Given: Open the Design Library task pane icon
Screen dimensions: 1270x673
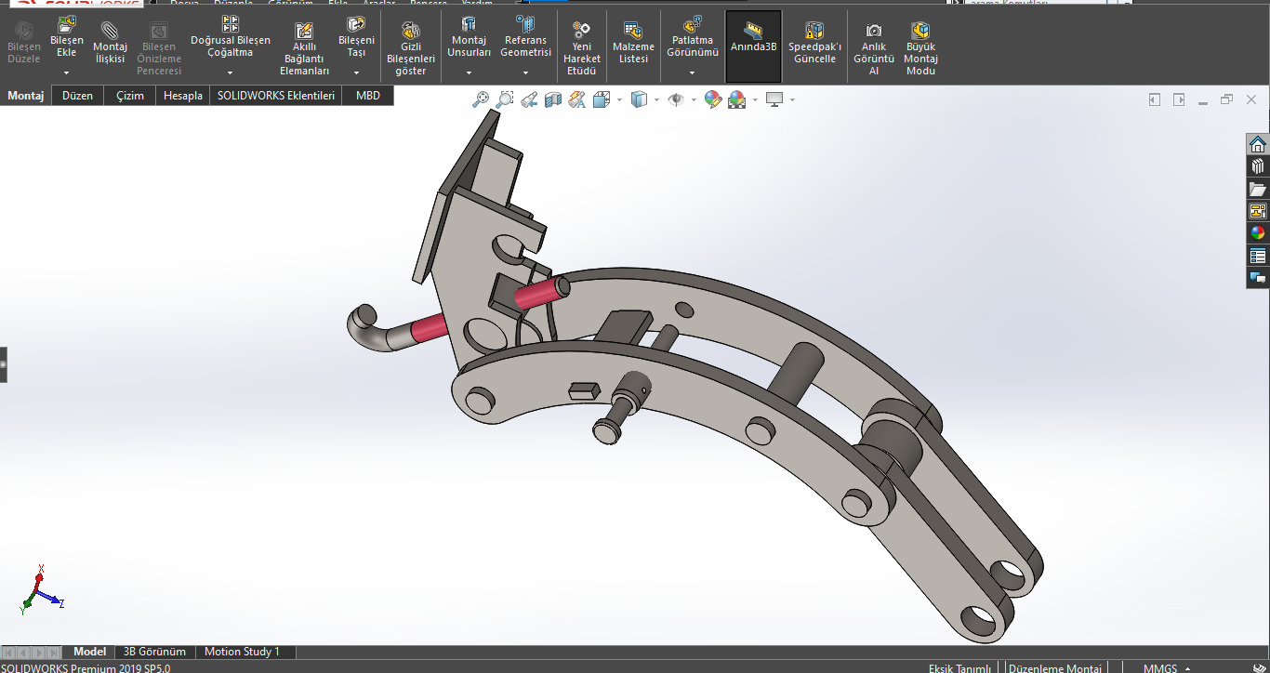Looking at the screenshot, I should pyautogui.click(x=1258, y=166).
